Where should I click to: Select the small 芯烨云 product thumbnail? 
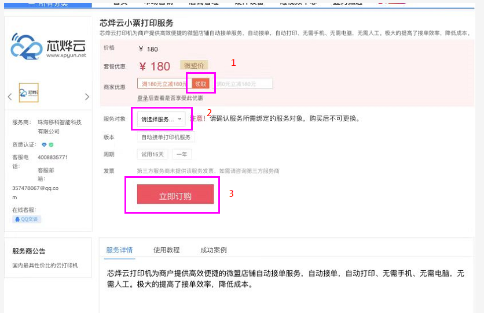[x=29, y=92]
